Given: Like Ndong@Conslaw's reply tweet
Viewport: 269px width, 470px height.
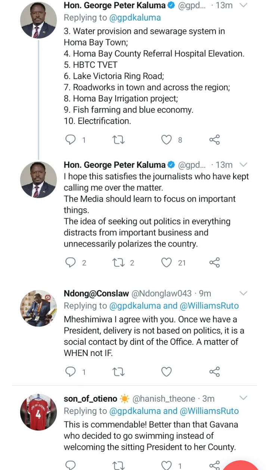Looking at the screenshot, I should (167, 372).
